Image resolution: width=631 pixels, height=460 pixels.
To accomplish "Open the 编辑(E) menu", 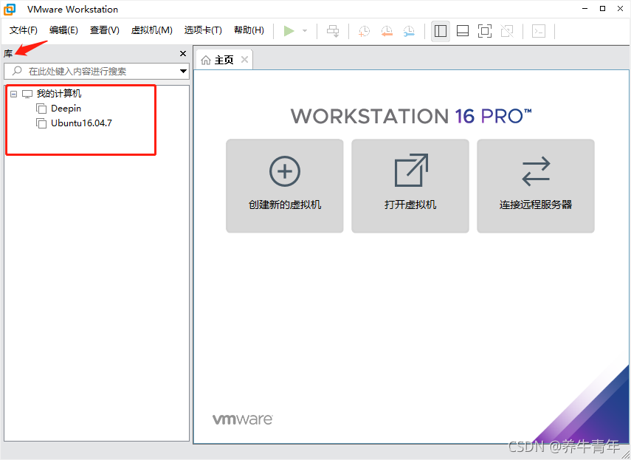I will click(x=63, y=30).
